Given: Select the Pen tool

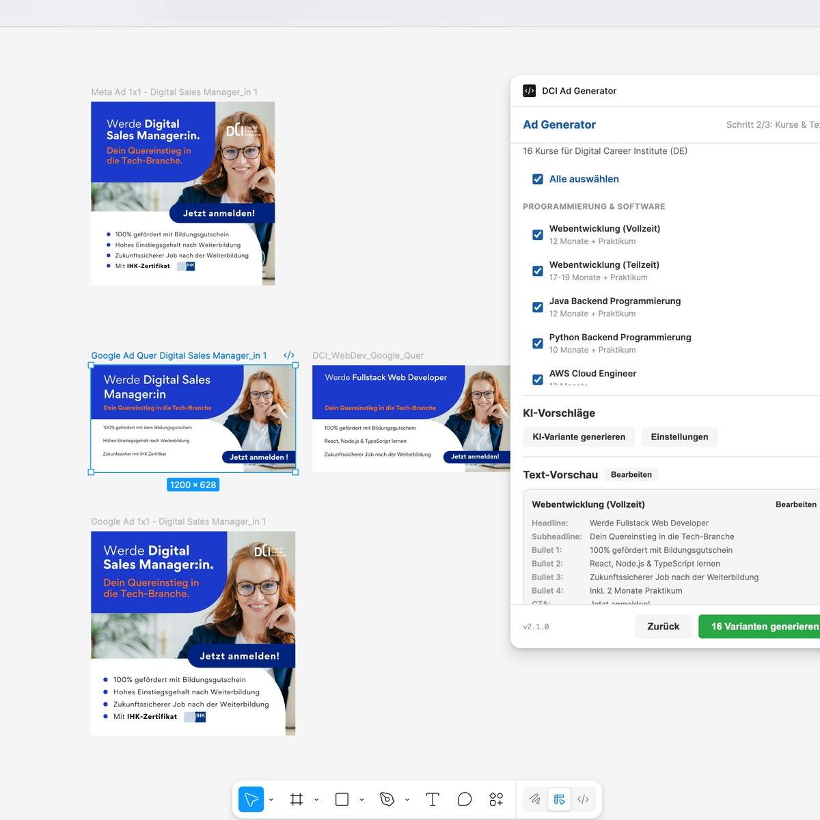Looking at the screenshot, I should (x=387, y=799).
